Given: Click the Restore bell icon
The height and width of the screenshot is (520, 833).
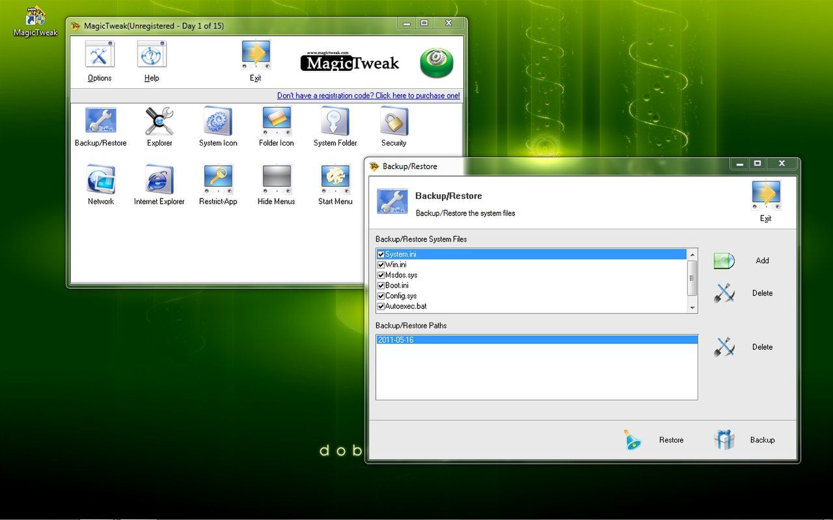Looking at the screenshot, I should click(x=632, y=440).
